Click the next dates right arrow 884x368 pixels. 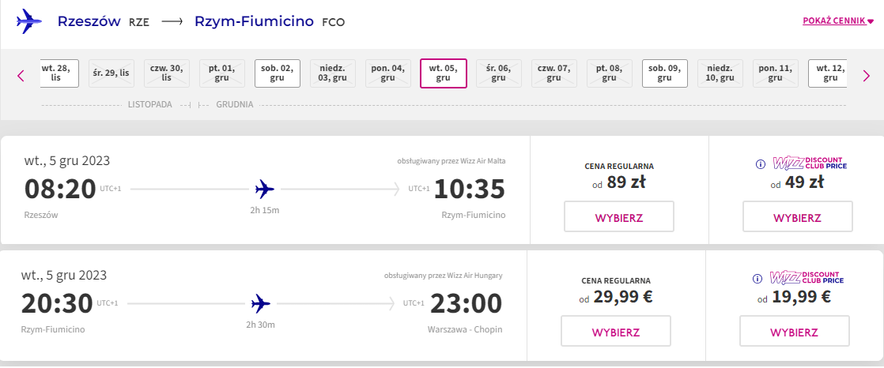coord(867,75)
